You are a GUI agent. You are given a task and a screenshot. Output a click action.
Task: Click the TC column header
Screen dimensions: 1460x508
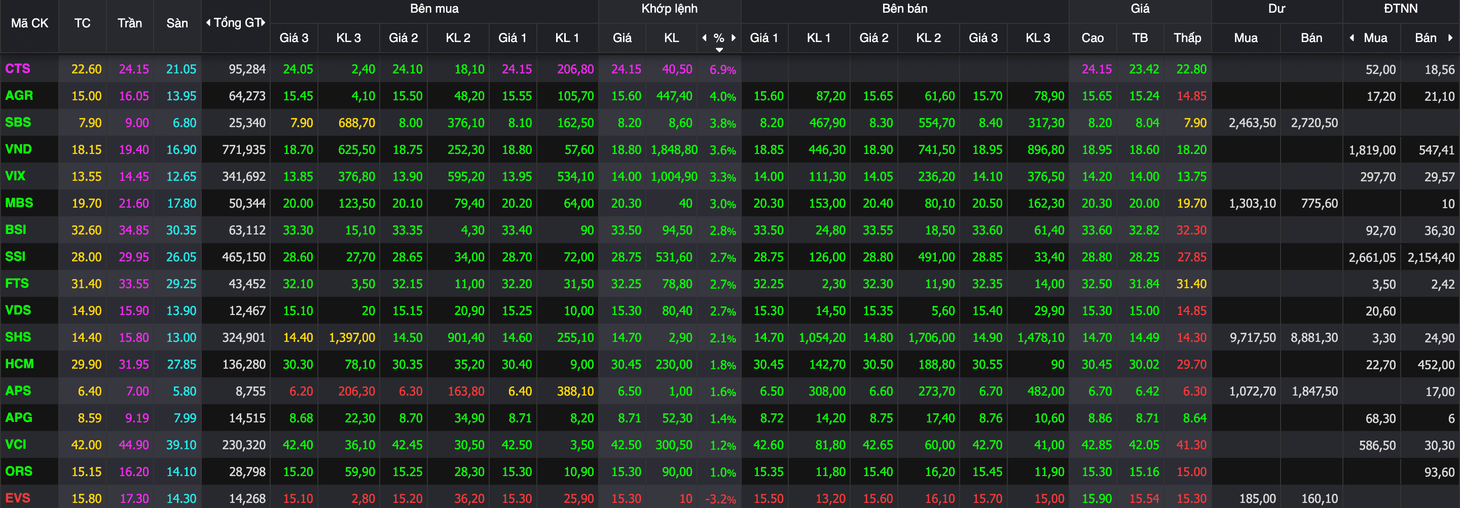82,23
